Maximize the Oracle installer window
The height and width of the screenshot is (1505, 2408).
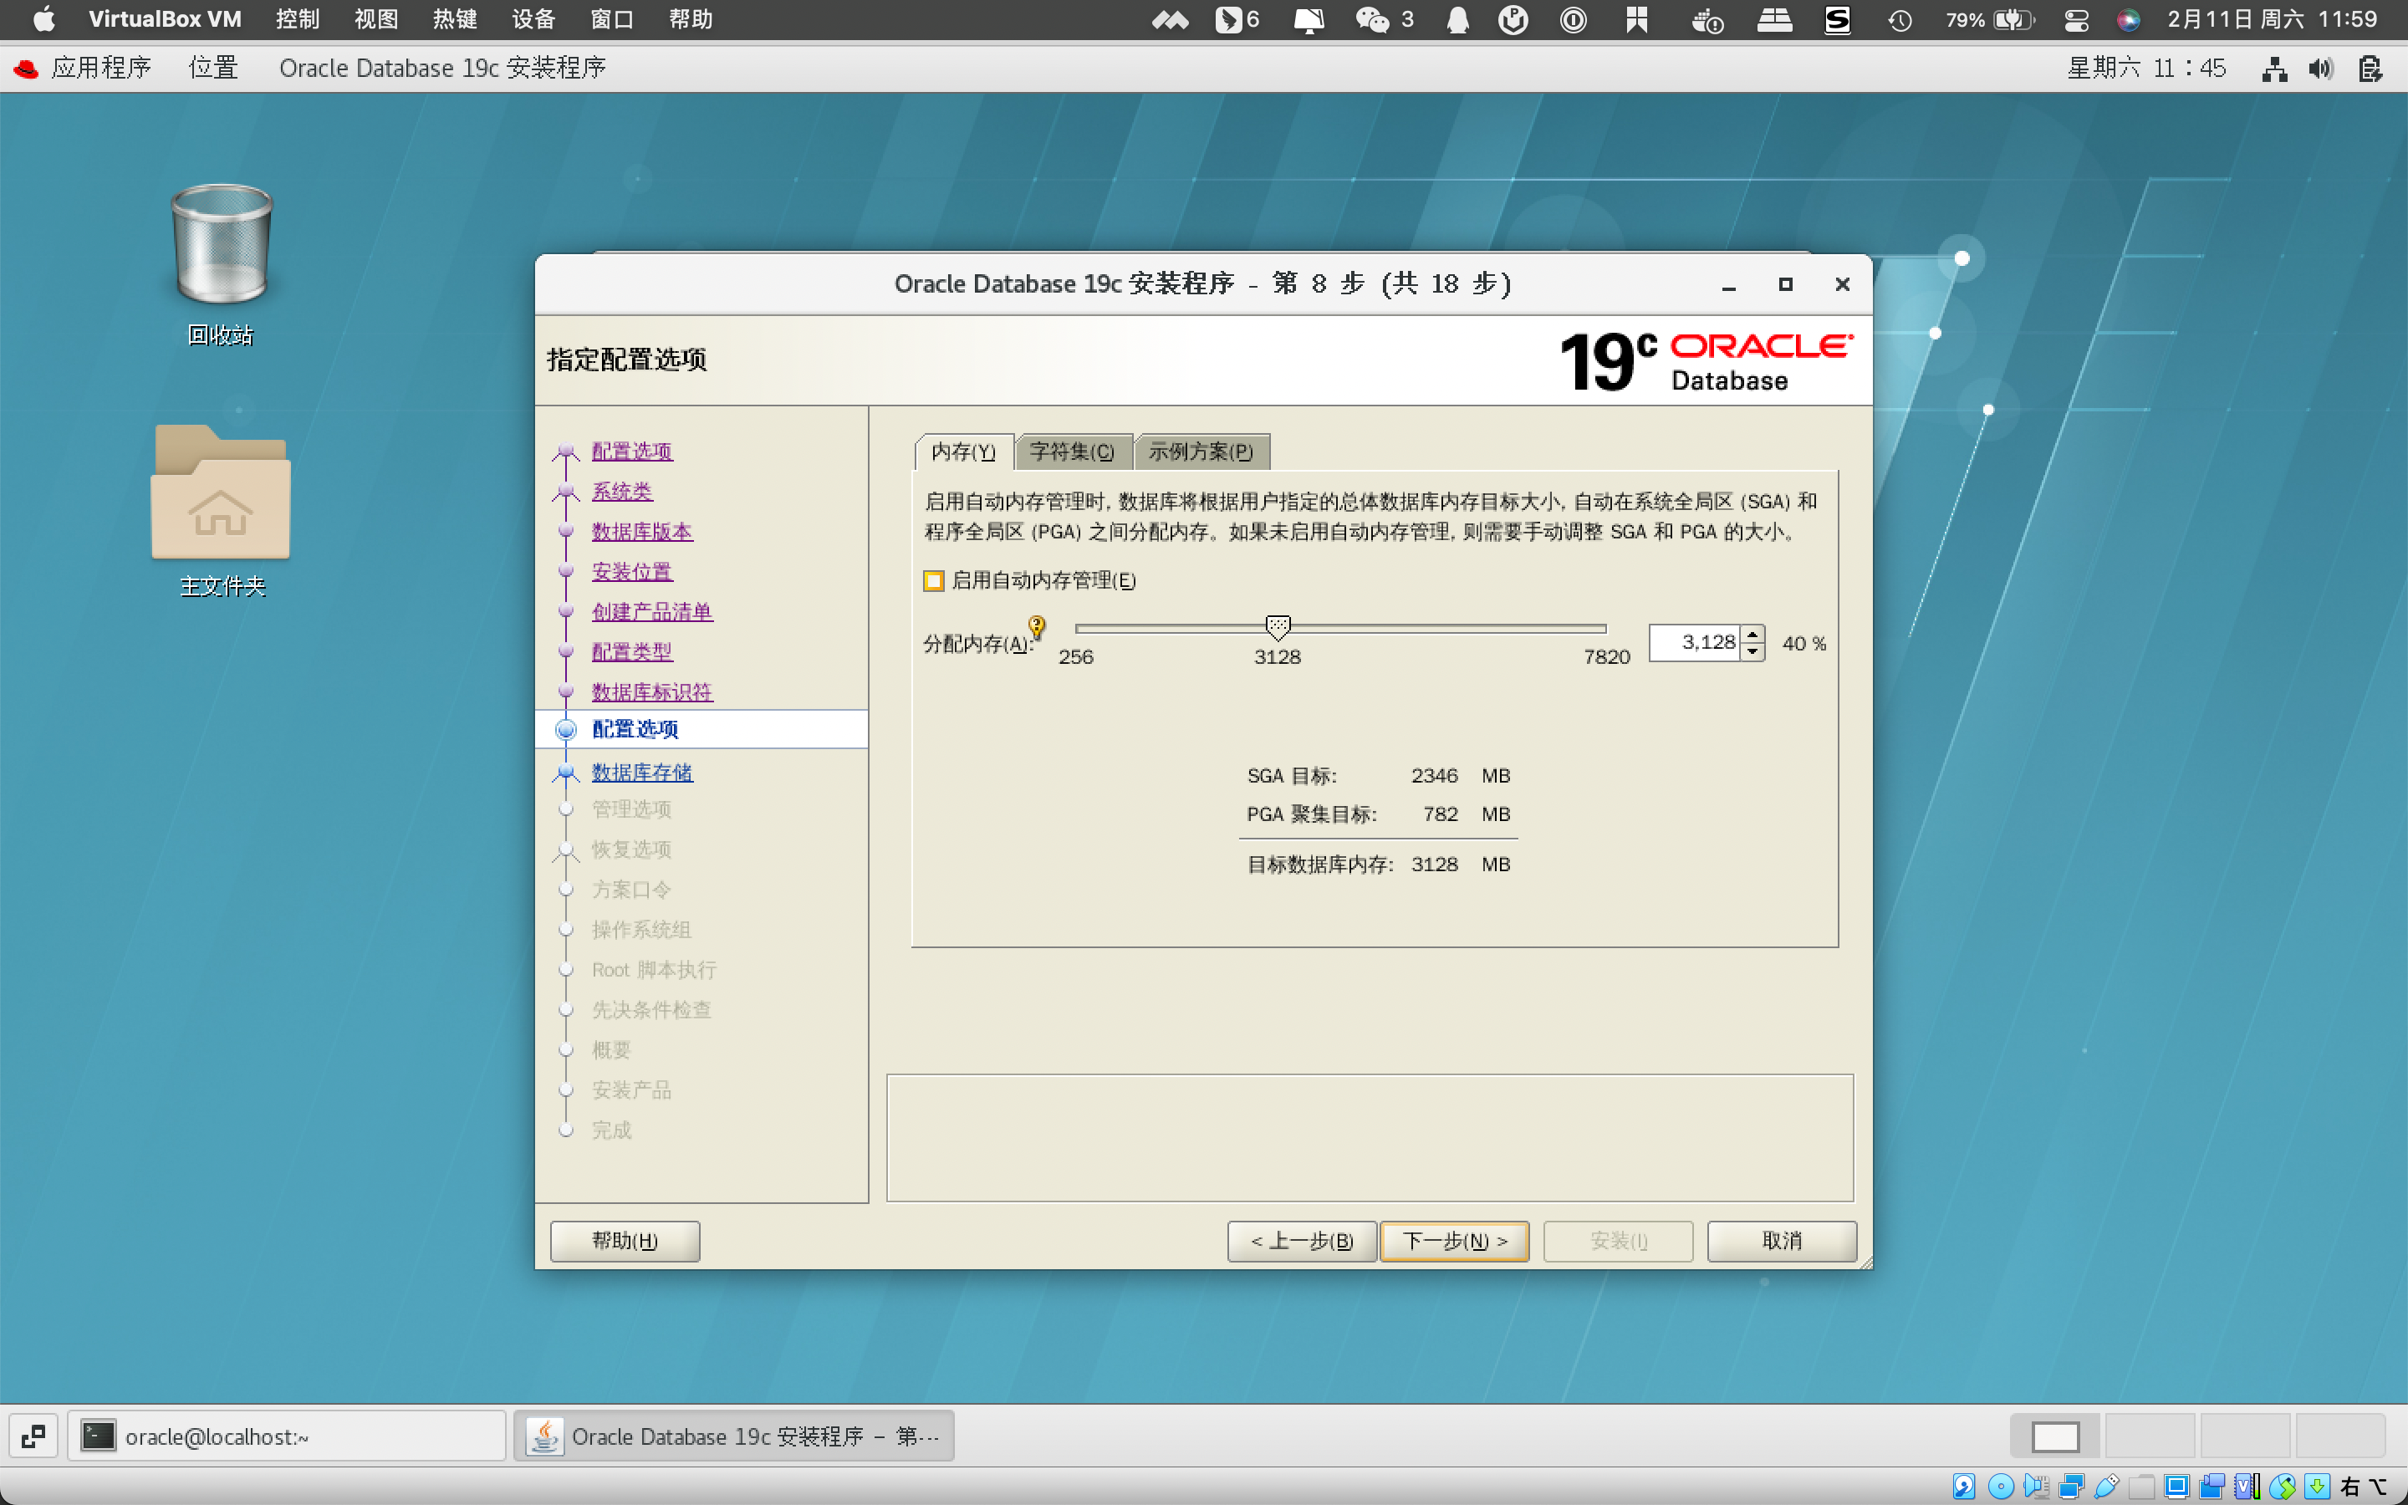(x=1785, y=284)
